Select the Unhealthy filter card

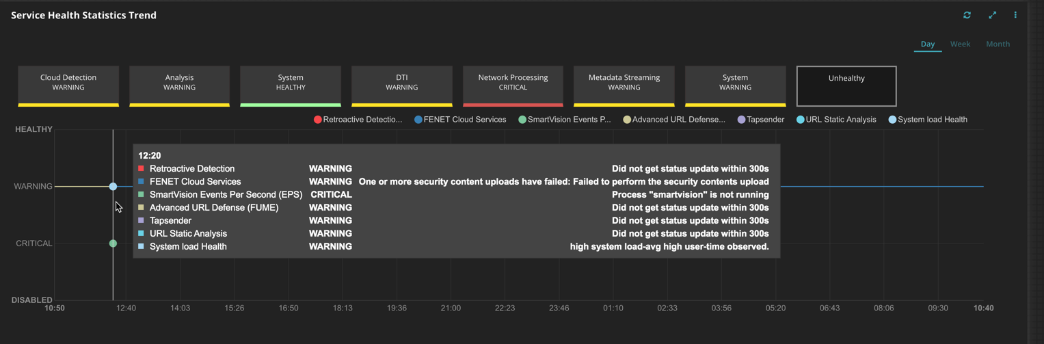tap(846, 86)
